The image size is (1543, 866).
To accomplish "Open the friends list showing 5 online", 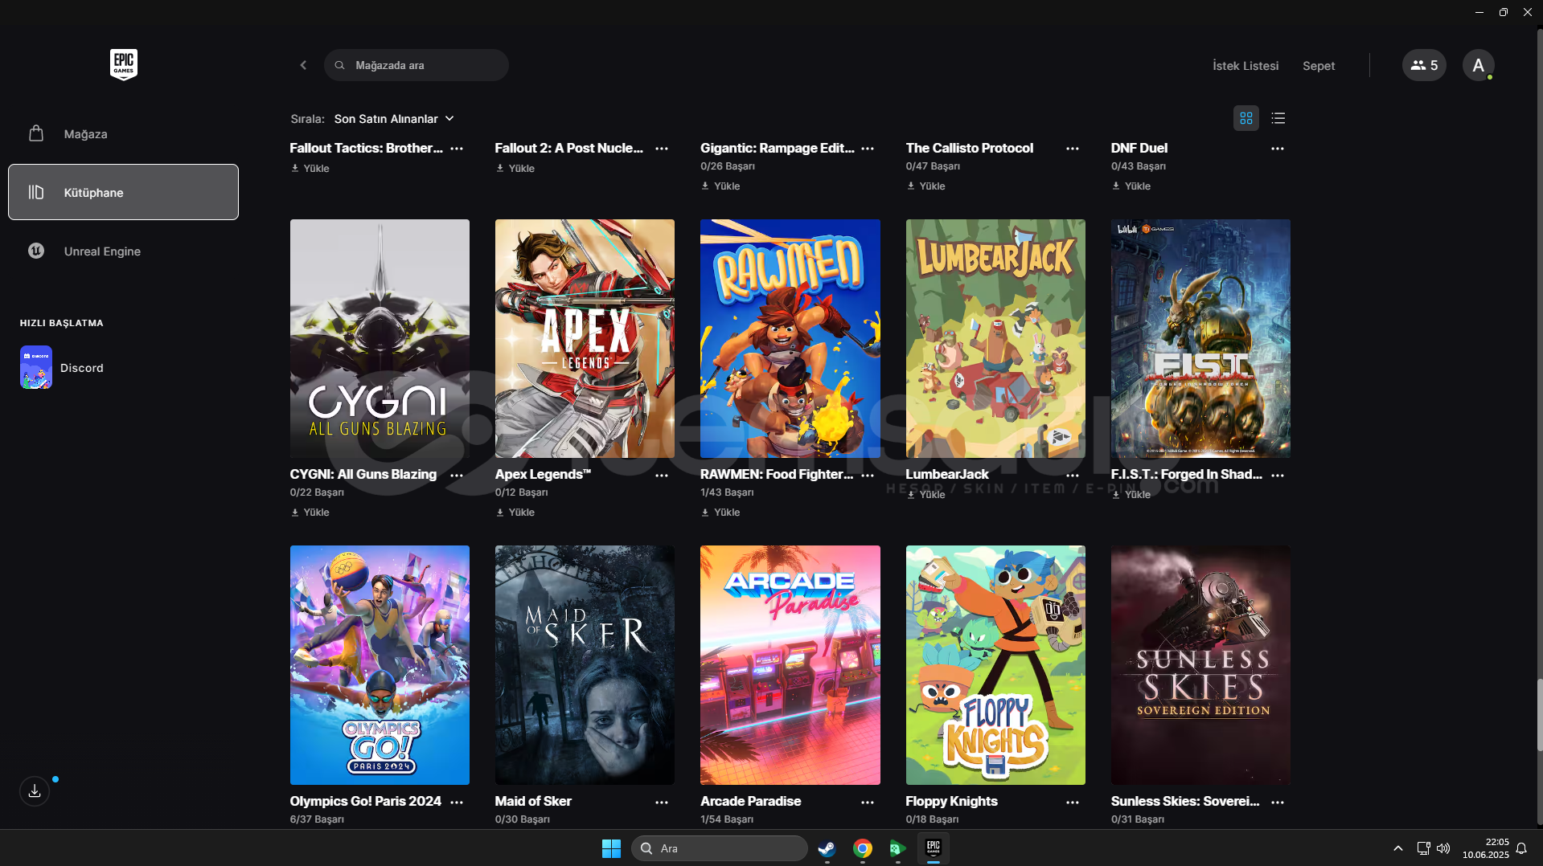I will tap(1424, 65).
